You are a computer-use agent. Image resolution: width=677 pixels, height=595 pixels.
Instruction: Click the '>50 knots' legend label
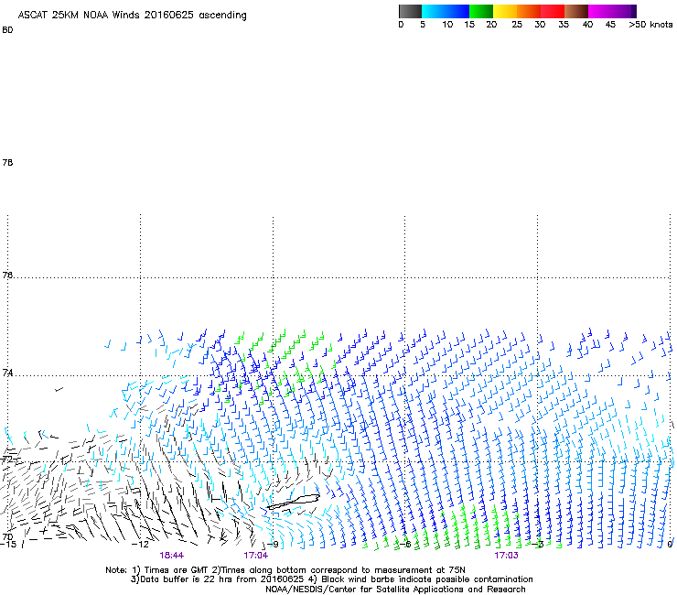coord(650,25)
